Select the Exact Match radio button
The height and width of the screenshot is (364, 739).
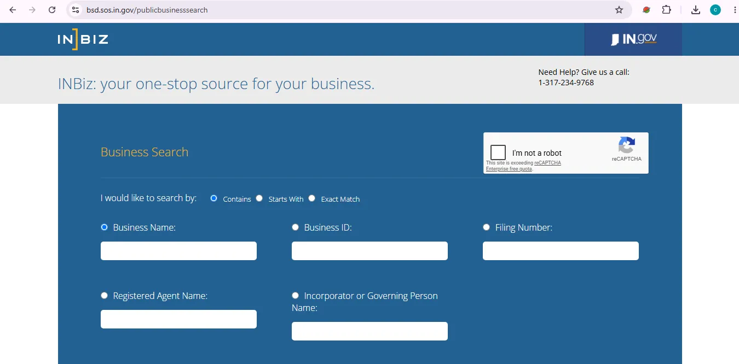[312, 198]
